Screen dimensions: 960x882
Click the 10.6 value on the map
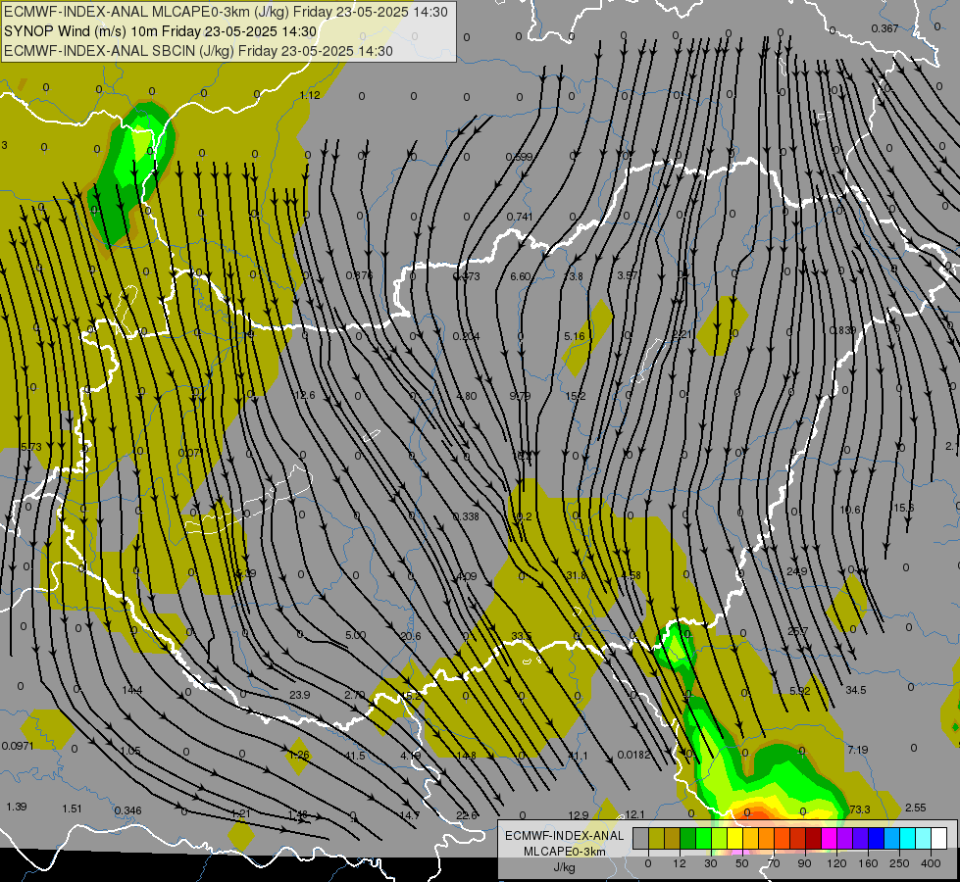[x=850, y=510]
